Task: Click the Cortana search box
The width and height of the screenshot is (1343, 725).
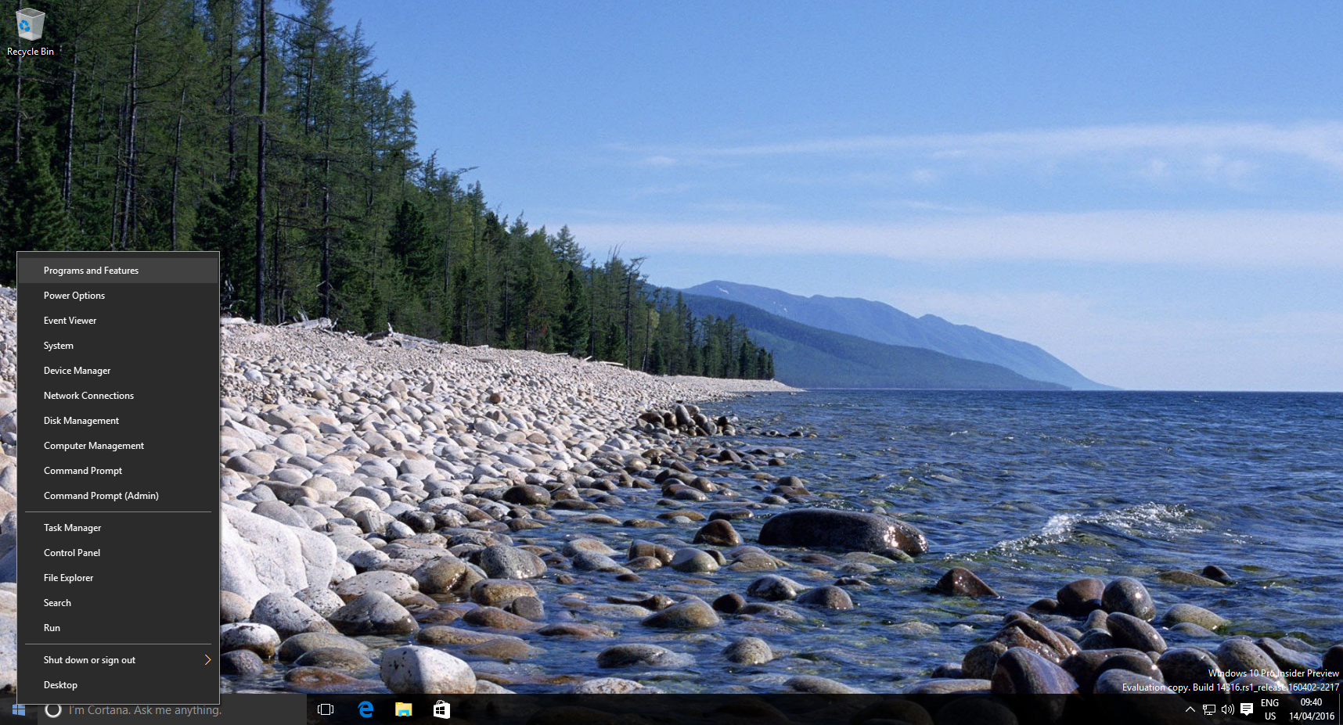Action: (x=172, y=710)
